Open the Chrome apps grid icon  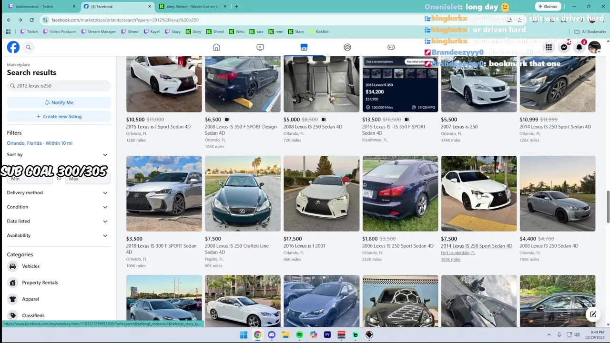click(x=8, y=32)
